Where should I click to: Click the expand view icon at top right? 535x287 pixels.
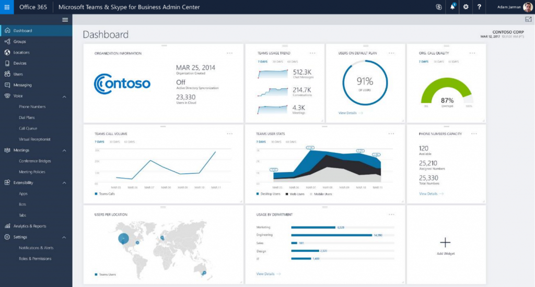[528, 19]
